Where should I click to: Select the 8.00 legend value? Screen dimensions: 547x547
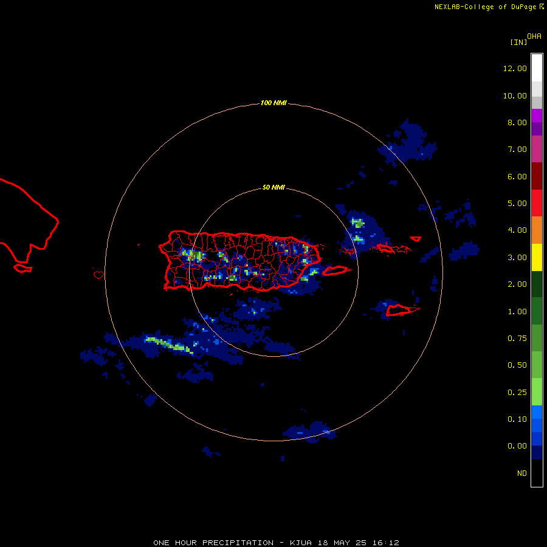click(x=517, y=122)
